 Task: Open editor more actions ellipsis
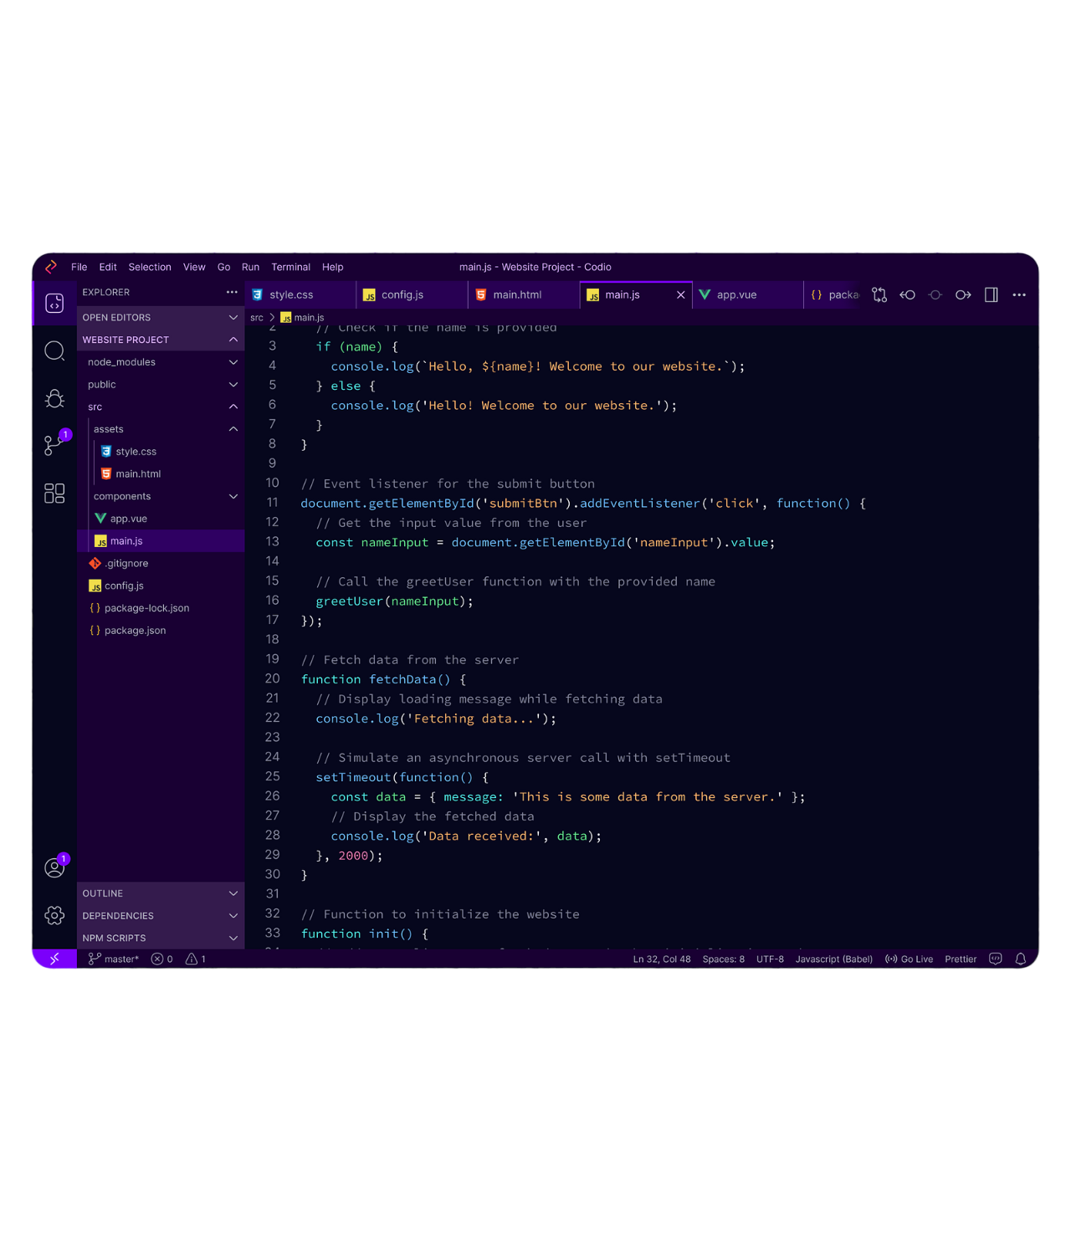click(1019, 294)
